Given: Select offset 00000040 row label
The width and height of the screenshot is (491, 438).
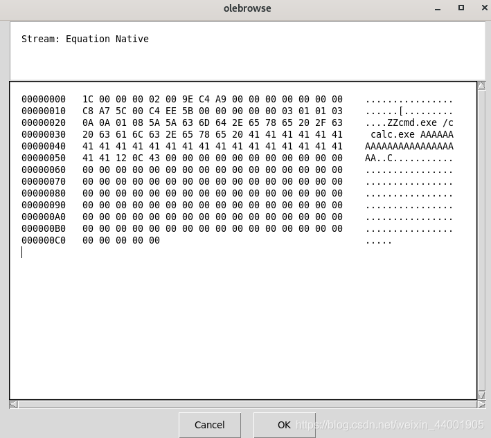Looking at the screenshot, I should [x=44, y=146].
